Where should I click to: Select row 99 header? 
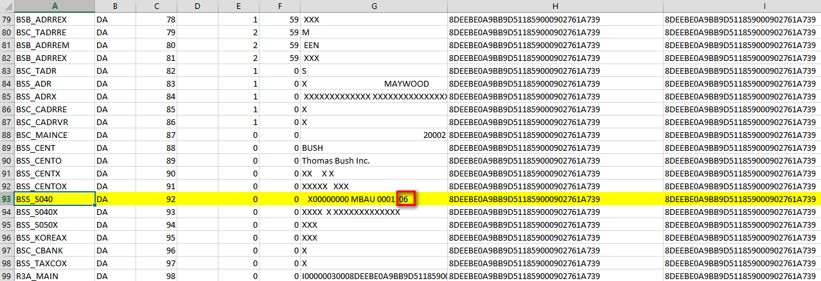[x=7, y=277]
